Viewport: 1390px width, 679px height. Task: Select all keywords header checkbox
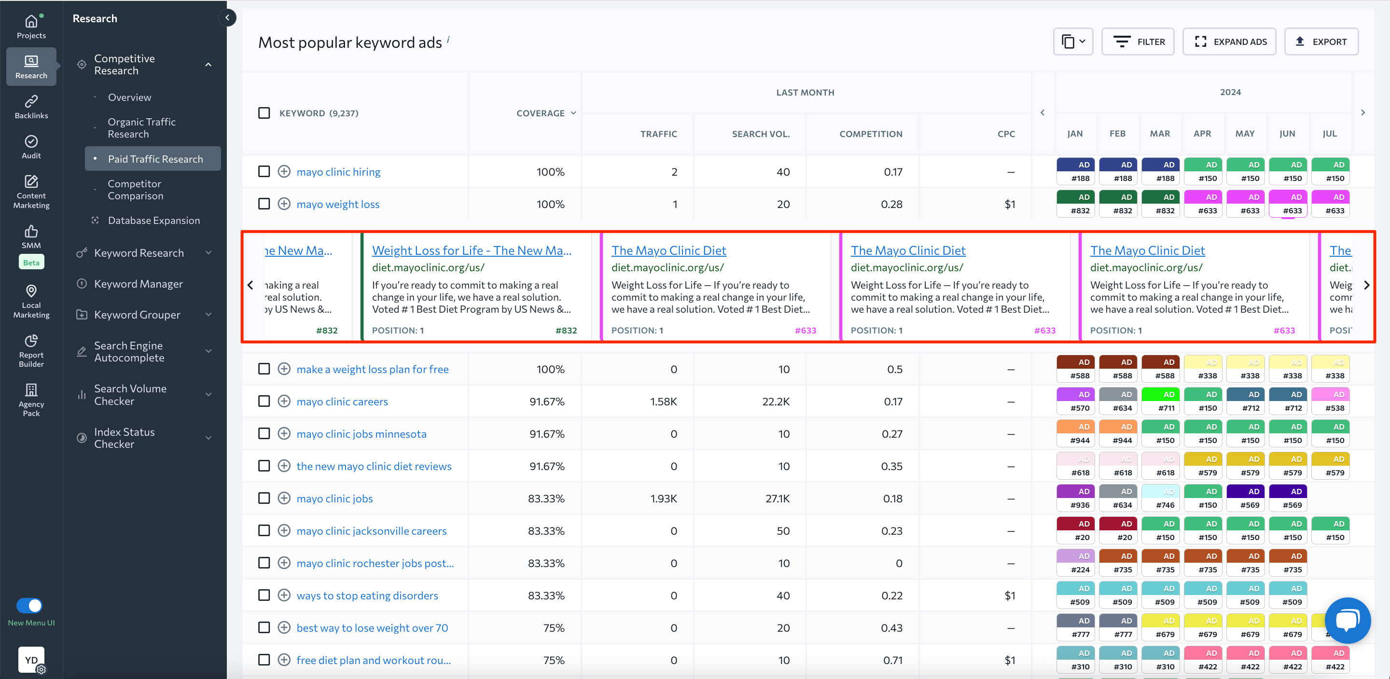tap(264, 113)
